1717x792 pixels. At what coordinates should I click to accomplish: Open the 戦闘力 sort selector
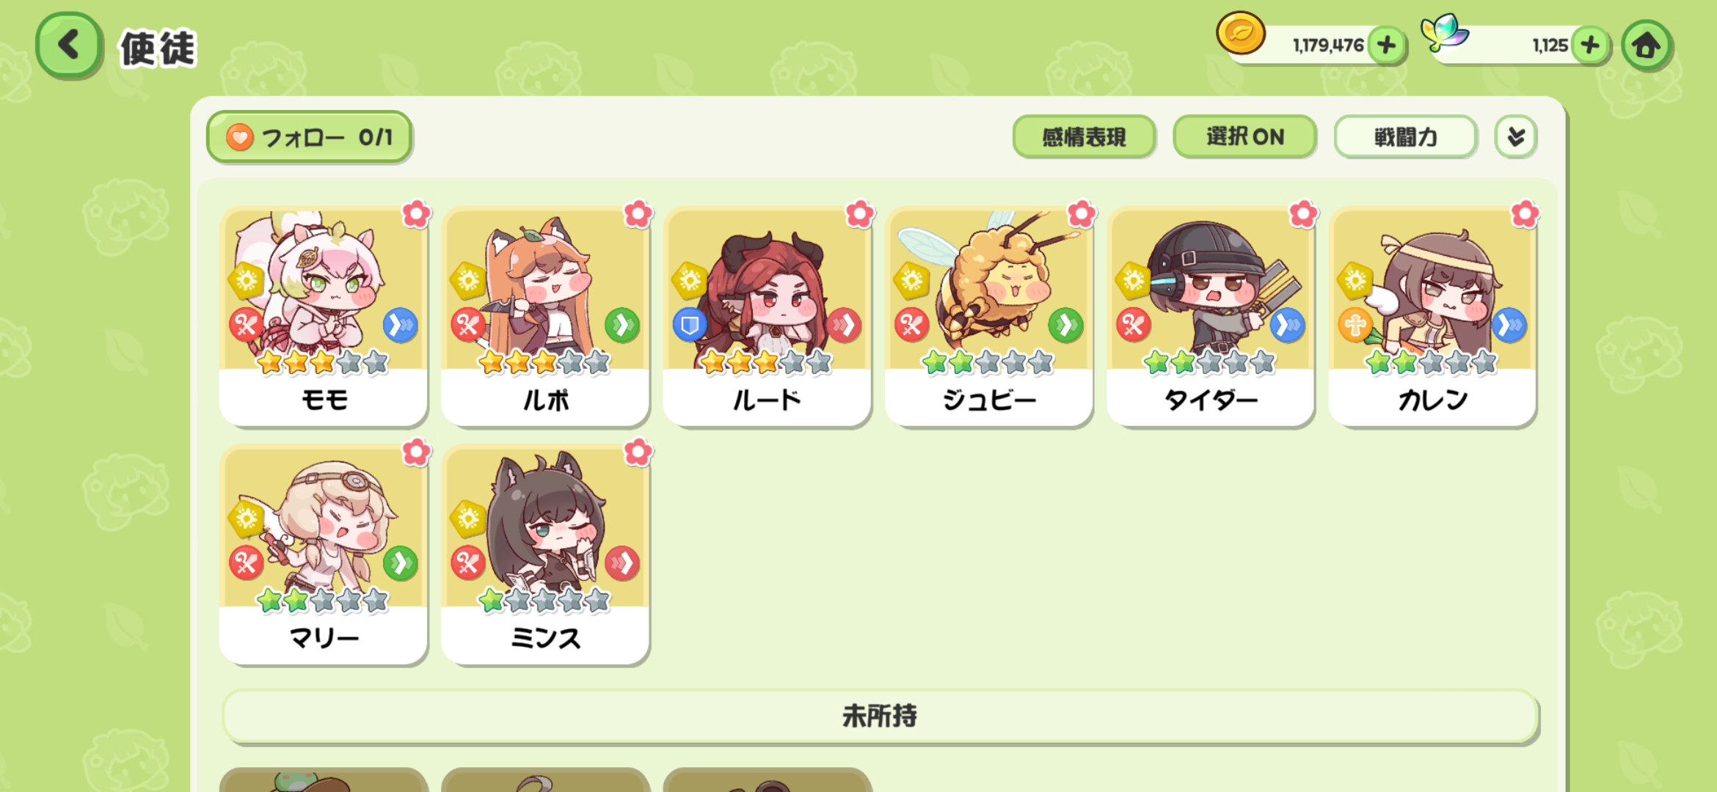(x=1405, y=136)
